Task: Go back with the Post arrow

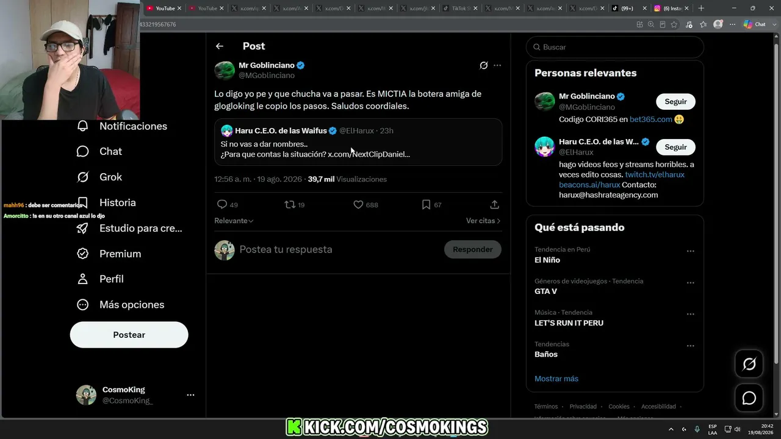Action: tap(220, 46)
